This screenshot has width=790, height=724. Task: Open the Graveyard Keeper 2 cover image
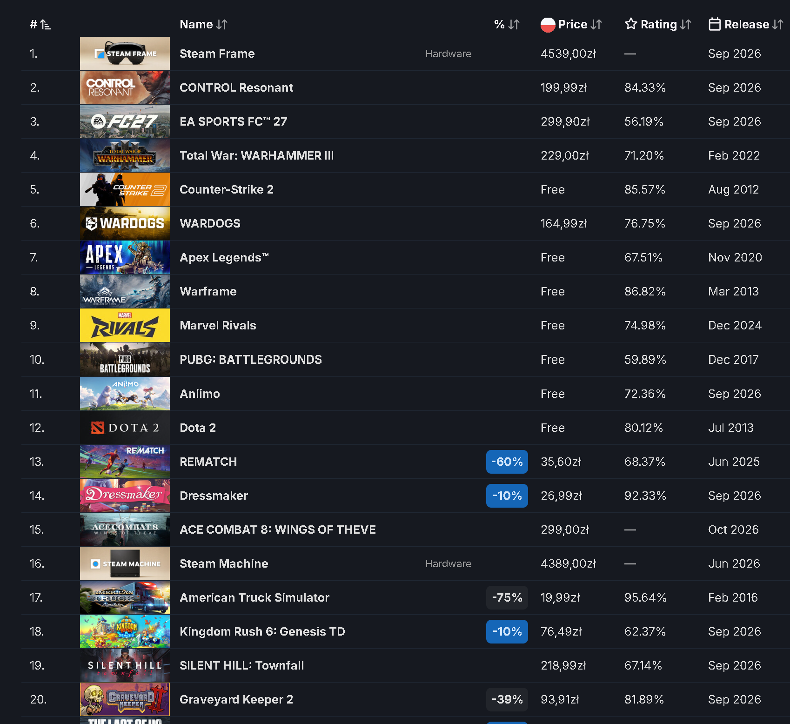point(125,699)
